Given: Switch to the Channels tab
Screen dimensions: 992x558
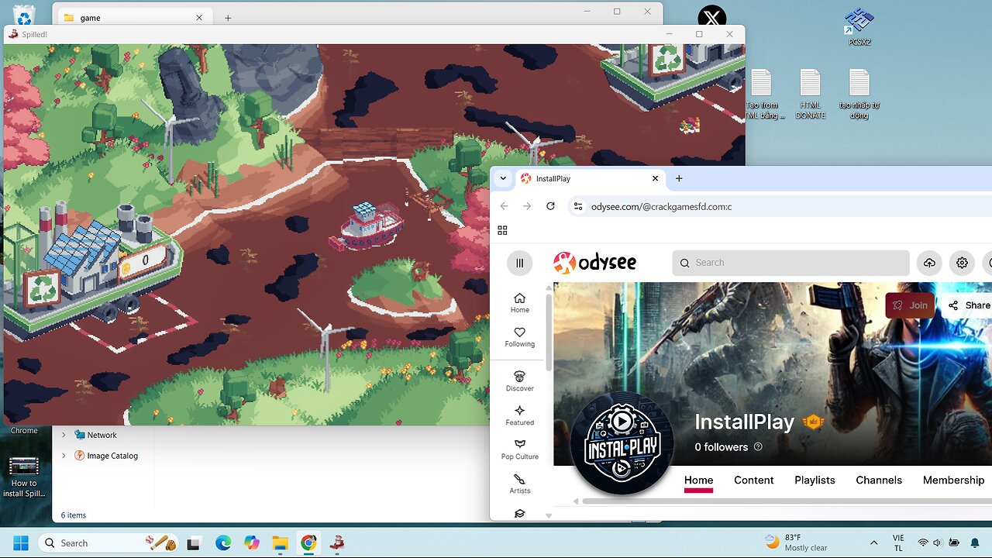Looking at the screenshot, I should [879, 480].
